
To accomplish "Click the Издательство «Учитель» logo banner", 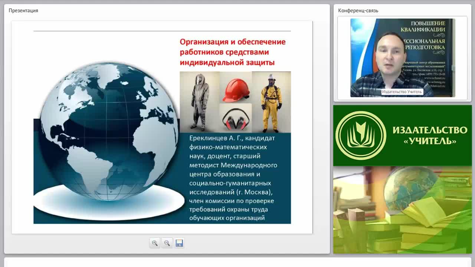I will coord(403,136).
